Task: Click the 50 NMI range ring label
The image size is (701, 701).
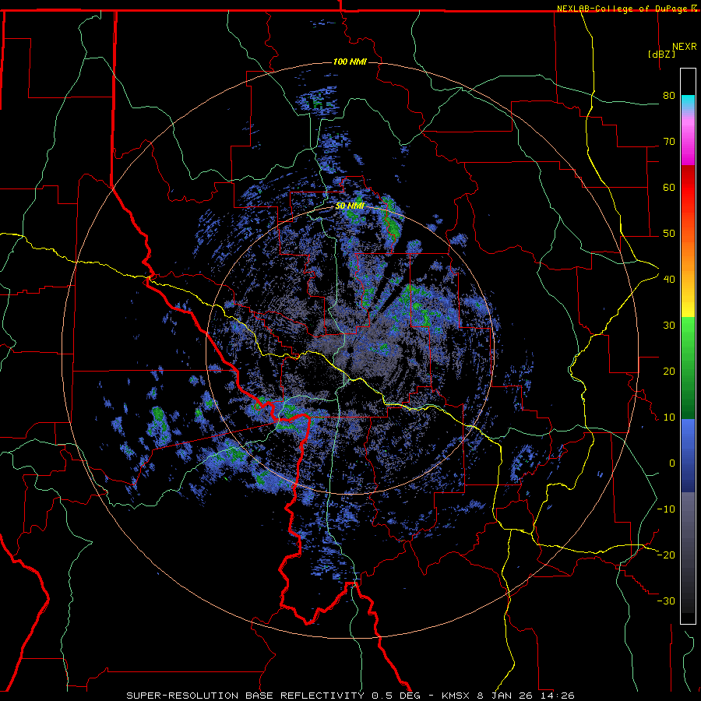Action: click(x=350, y=206)
